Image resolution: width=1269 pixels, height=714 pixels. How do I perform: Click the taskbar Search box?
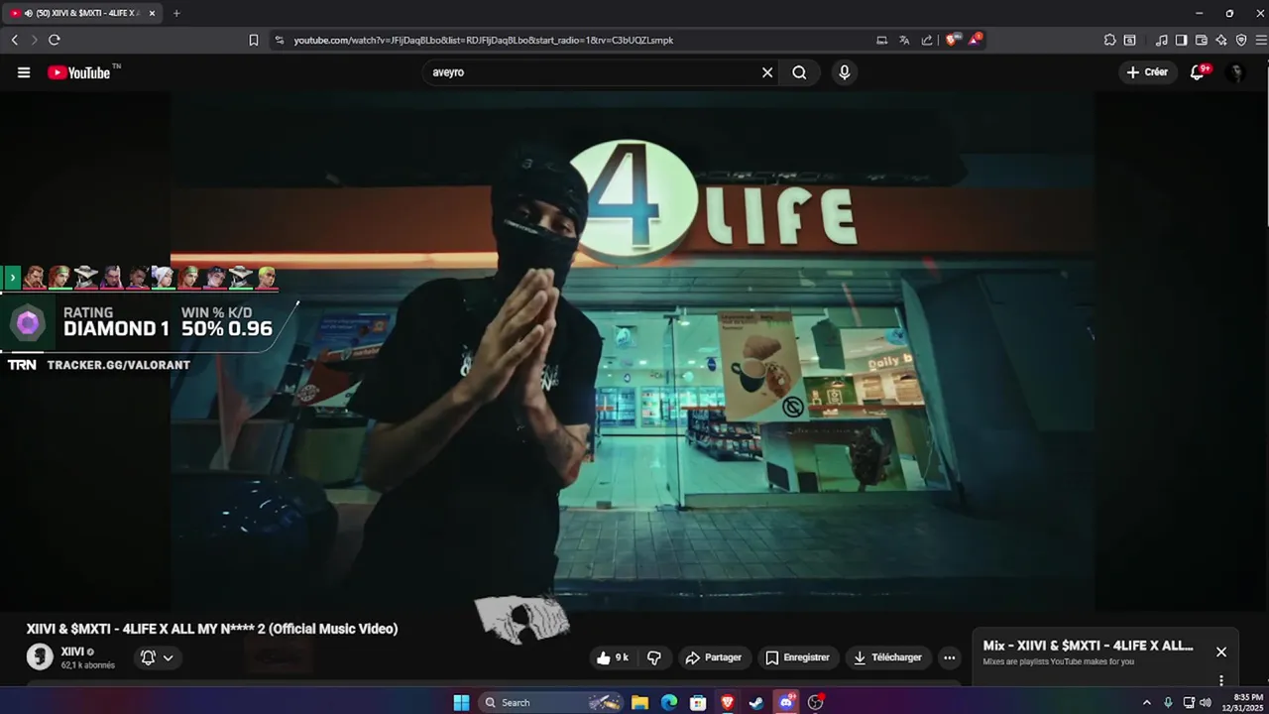click(550, 702)
